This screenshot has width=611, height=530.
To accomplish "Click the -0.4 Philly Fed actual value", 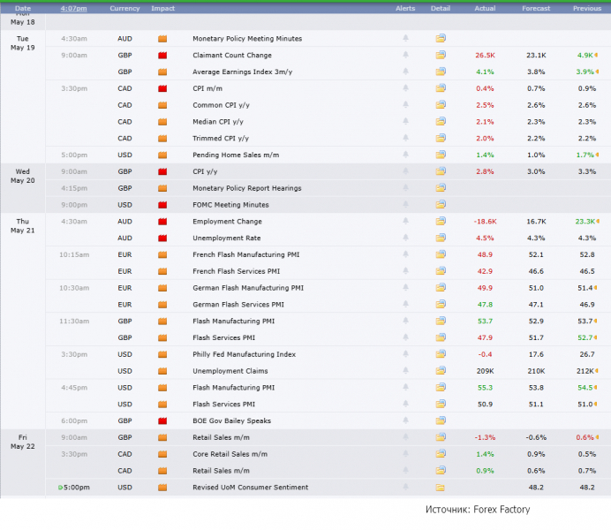I will [485, 354].
